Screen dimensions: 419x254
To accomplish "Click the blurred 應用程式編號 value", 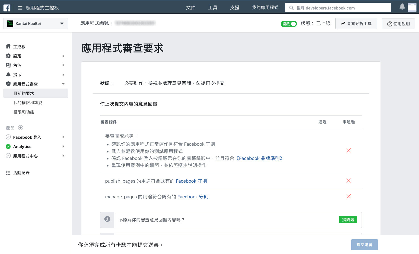I will click(135, 23).
